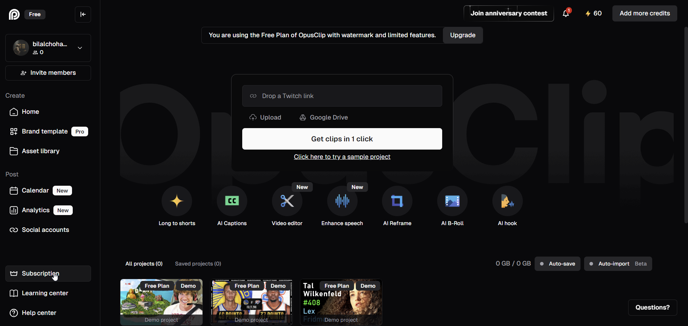
Task: Open the Analytics menu item
Action: click(x=48, y=210)
